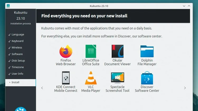Viewport: 198px width, 111px height.
Task: Click the 'Okular Document Viewer' label
Action: click(x=117, y=62)
